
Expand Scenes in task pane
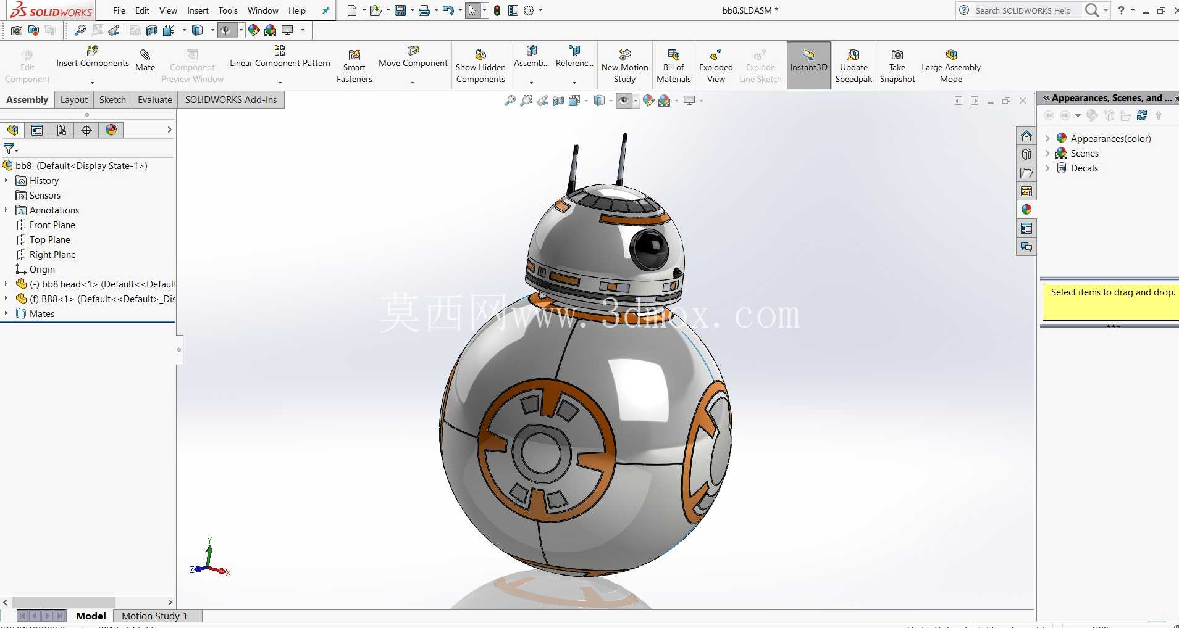pos(1047,153)
